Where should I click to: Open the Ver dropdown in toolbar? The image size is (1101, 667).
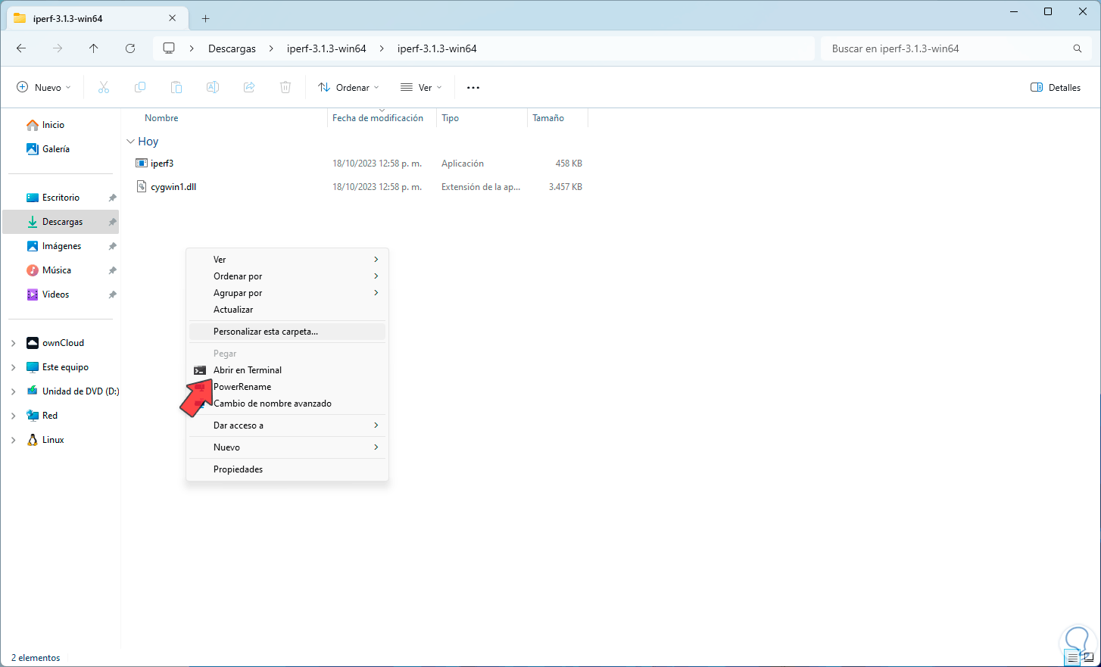coord(422,88)
